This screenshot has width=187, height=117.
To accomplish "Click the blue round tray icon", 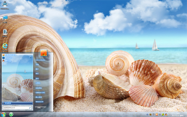I will point(147,115).
